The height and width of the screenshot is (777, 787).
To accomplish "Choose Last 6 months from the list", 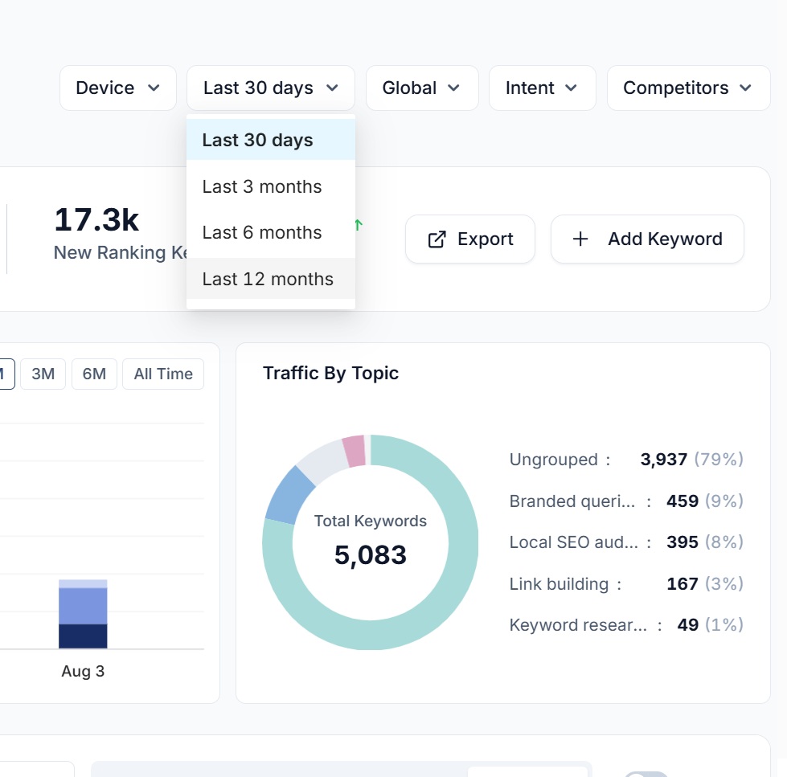I will pyautogui.click(x=271, y=233).
